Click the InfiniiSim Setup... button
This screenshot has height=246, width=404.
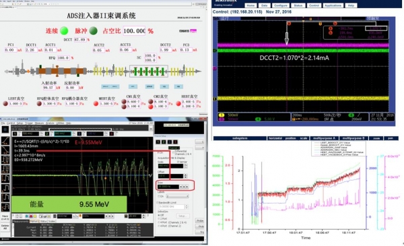pyautogui.click(x=182, y=216)
